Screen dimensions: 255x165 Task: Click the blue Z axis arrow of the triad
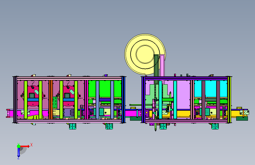pyautogui.click(x=19, y=152)
